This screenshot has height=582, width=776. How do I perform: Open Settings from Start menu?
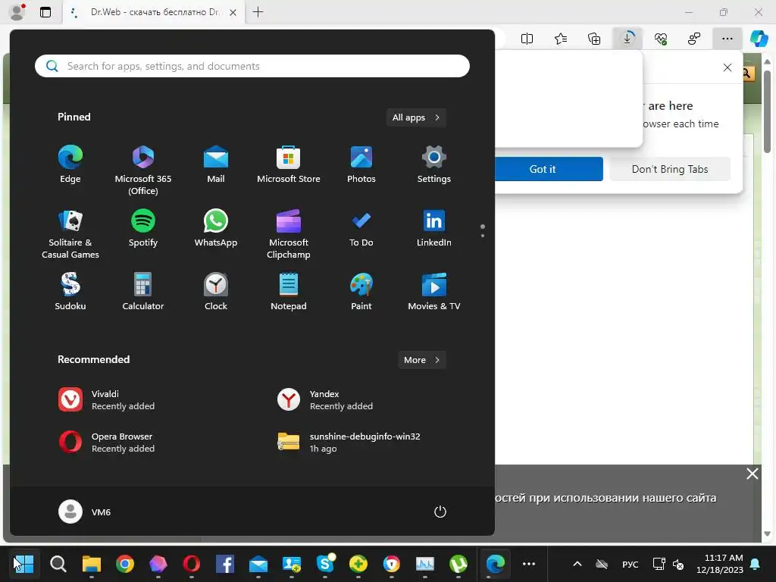coord(434,164)
